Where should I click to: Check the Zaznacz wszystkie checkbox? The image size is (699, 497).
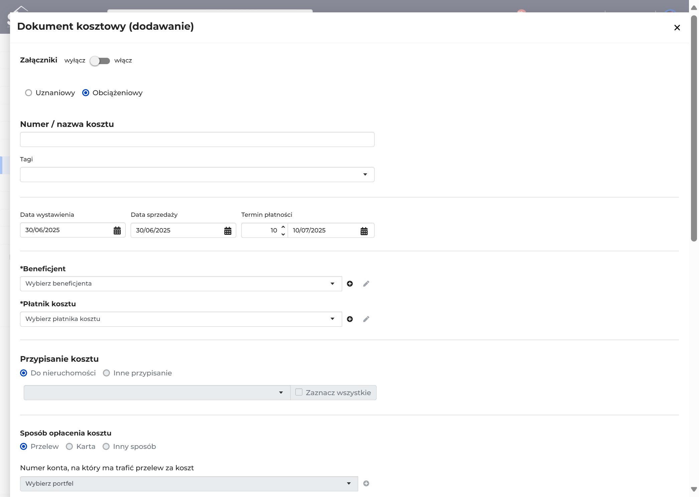(299, 392)
